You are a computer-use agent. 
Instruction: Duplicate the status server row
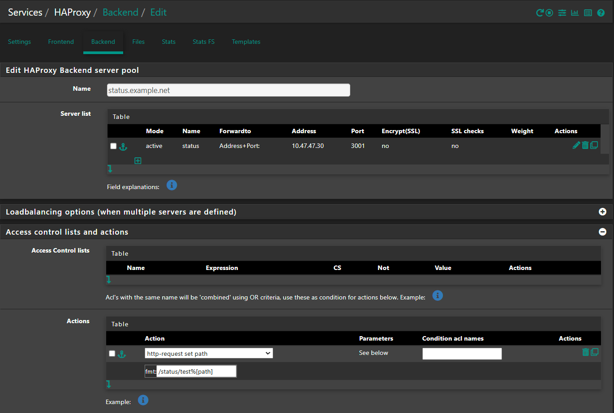594,145
